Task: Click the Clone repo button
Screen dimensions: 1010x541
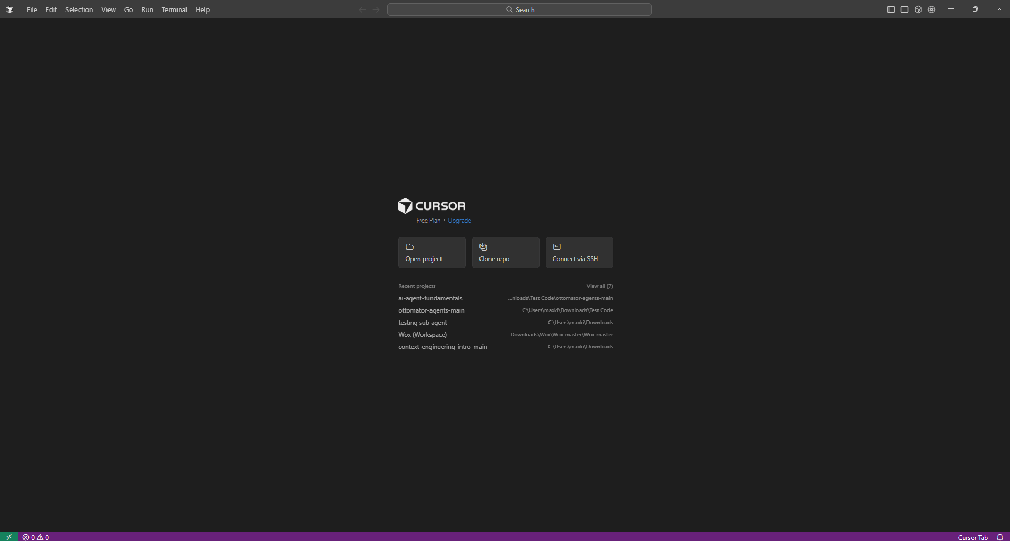Action: (506, 253)
